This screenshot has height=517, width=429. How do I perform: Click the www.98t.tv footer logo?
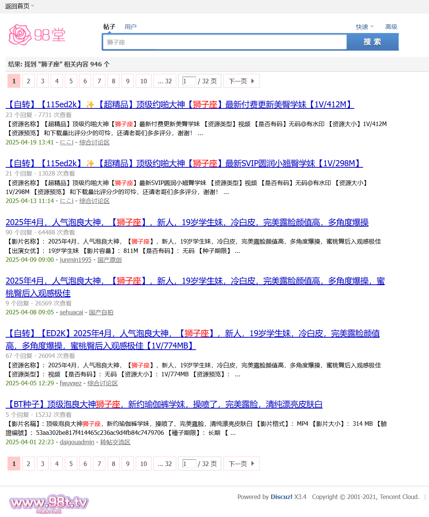tap(49, 503)
